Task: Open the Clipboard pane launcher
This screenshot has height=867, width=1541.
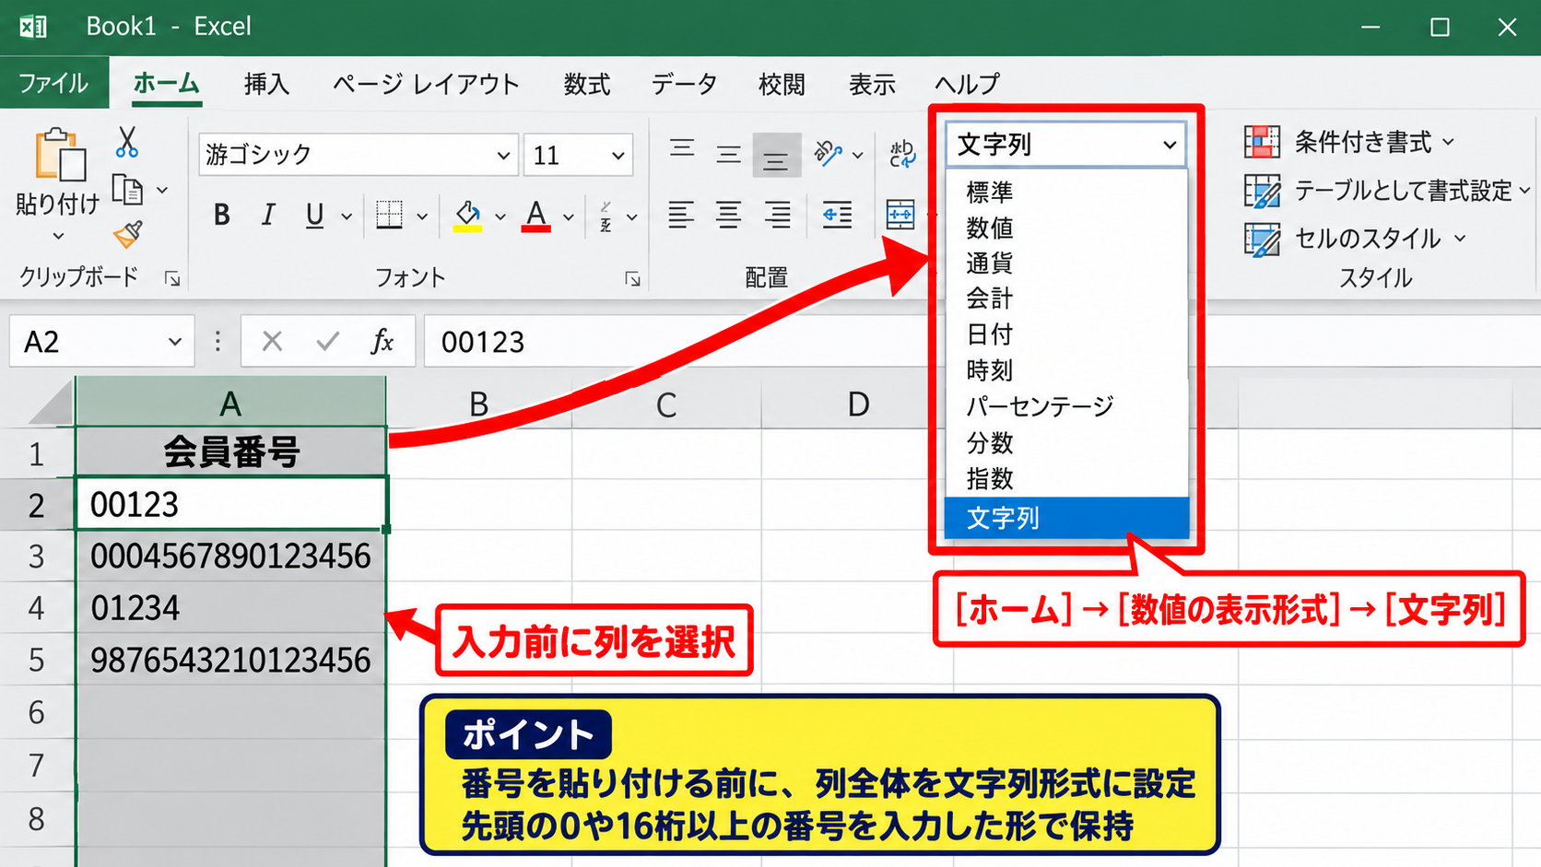Action: [x=172, y=278]
